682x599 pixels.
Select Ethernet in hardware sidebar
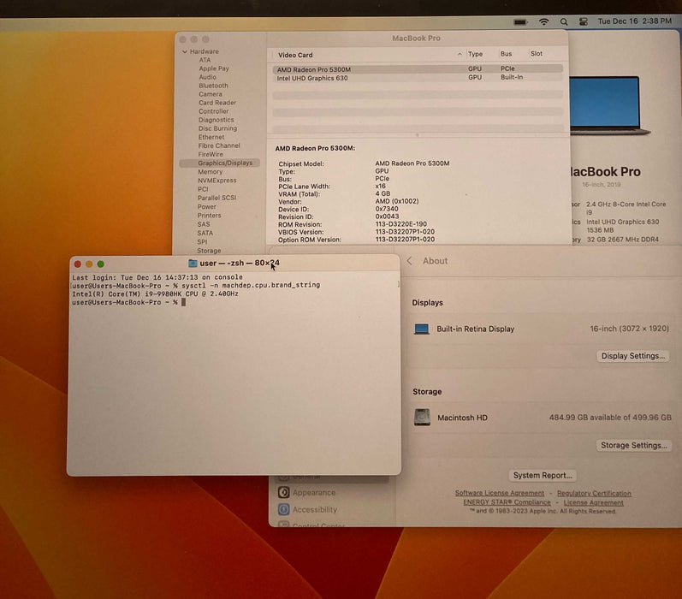coord(211,137)
